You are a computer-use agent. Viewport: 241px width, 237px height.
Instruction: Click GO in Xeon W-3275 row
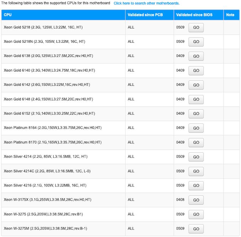196,214
